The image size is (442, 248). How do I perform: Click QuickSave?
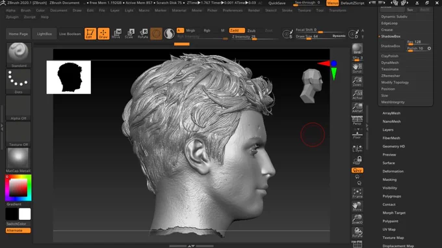point(277,3)
